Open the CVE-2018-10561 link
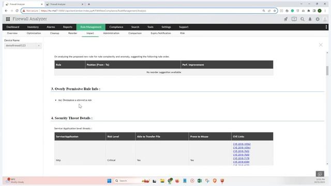The height and width of the screenshot is (186, 331). (242, 148)
